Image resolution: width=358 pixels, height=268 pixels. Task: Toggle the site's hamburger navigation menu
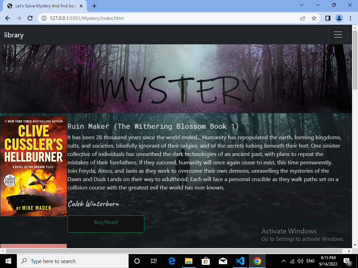[x=338, y=35]
